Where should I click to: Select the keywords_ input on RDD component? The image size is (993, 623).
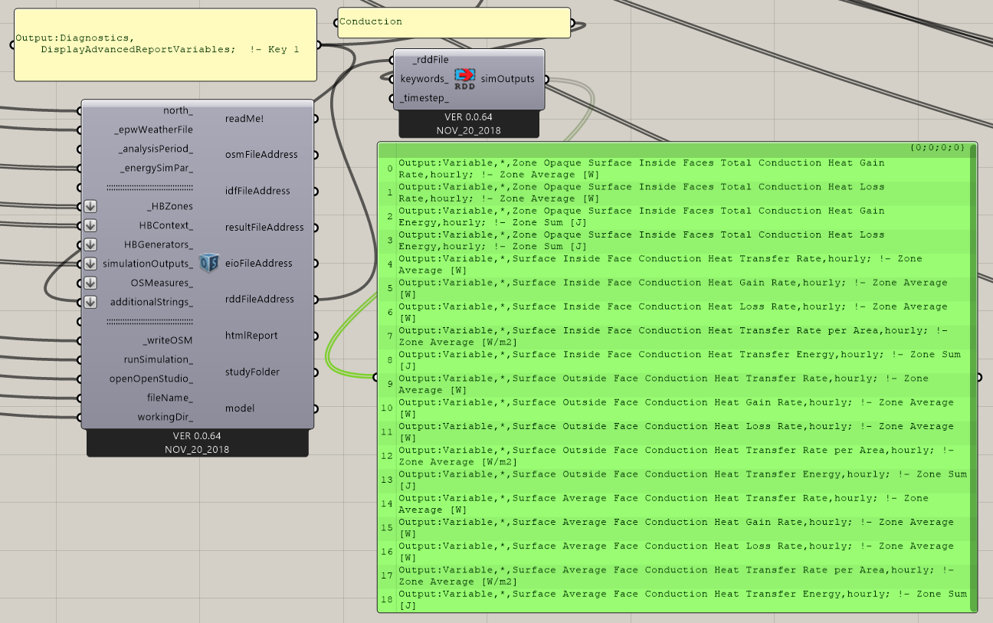(424, 79)
